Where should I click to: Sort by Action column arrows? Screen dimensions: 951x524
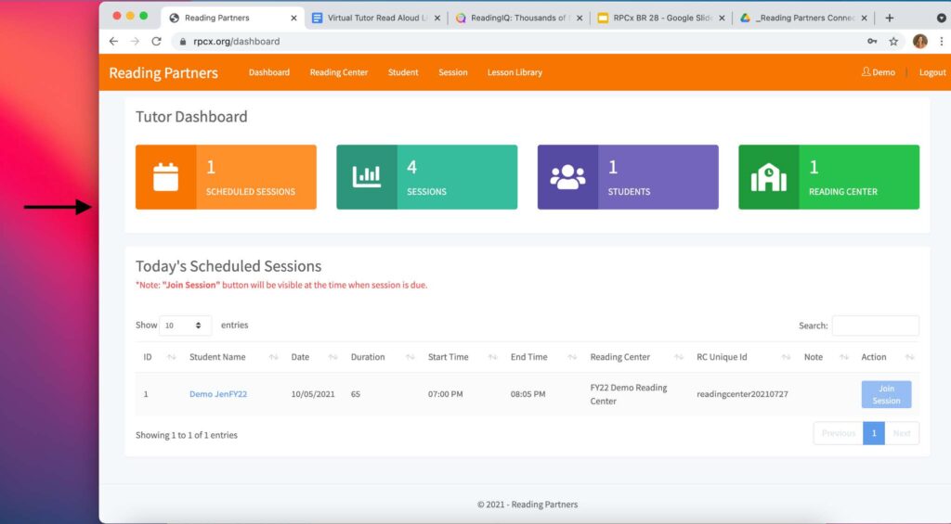(x=909, y=357)
